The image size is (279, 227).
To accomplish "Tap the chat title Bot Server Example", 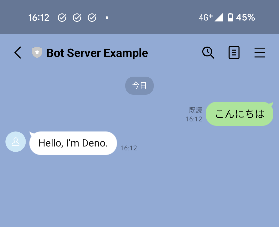I will [97, 53].
